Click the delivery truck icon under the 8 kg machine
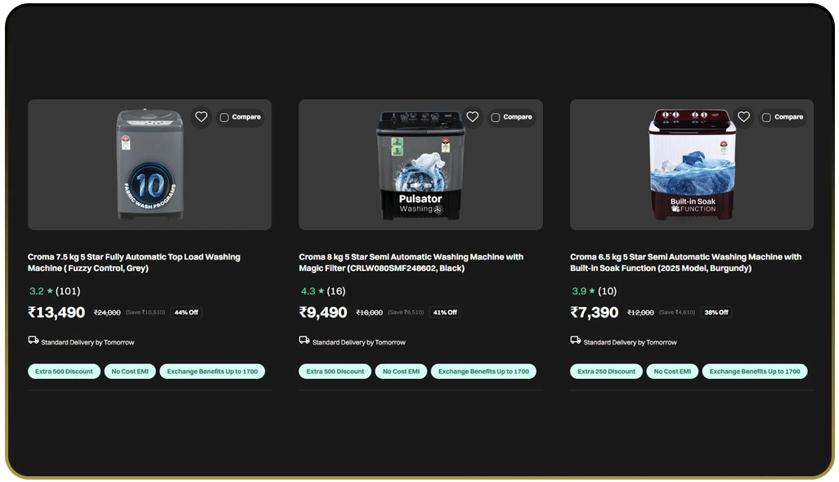The height and width of the screenshot is (482, 839). (x=304, y=340)
